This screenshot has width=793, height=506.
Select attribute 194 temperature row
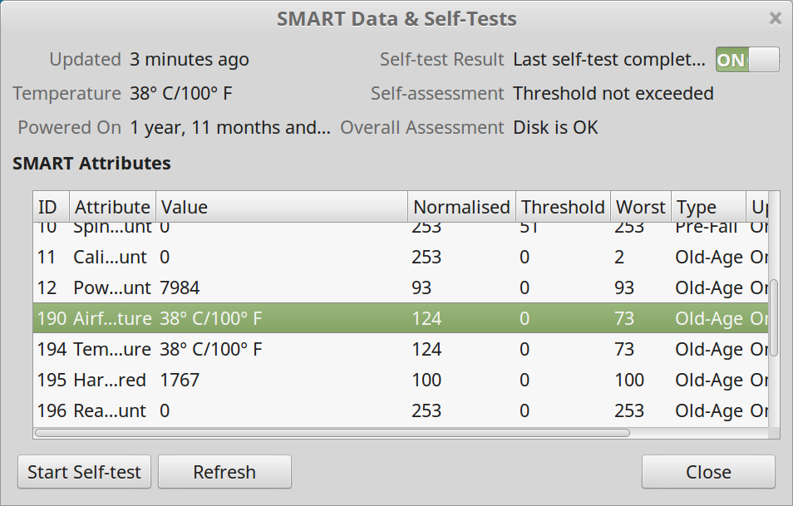332,350
